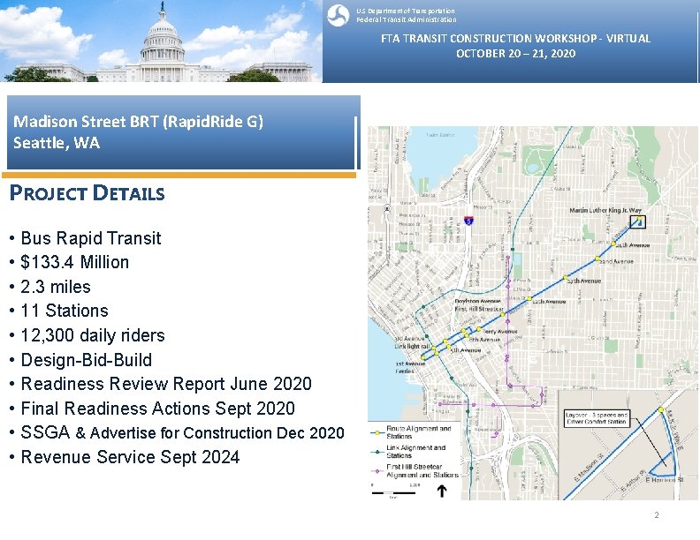Click the '12,300 daily riders' bullet

click(93, 335)
